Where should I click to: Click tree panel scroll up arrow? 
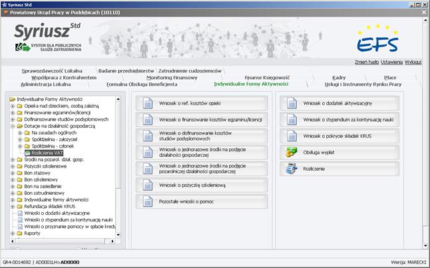[x=118, y=99]
